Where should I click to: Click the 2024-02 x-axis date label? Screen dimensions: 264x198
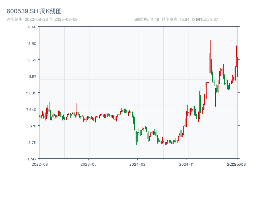point(138,164)
